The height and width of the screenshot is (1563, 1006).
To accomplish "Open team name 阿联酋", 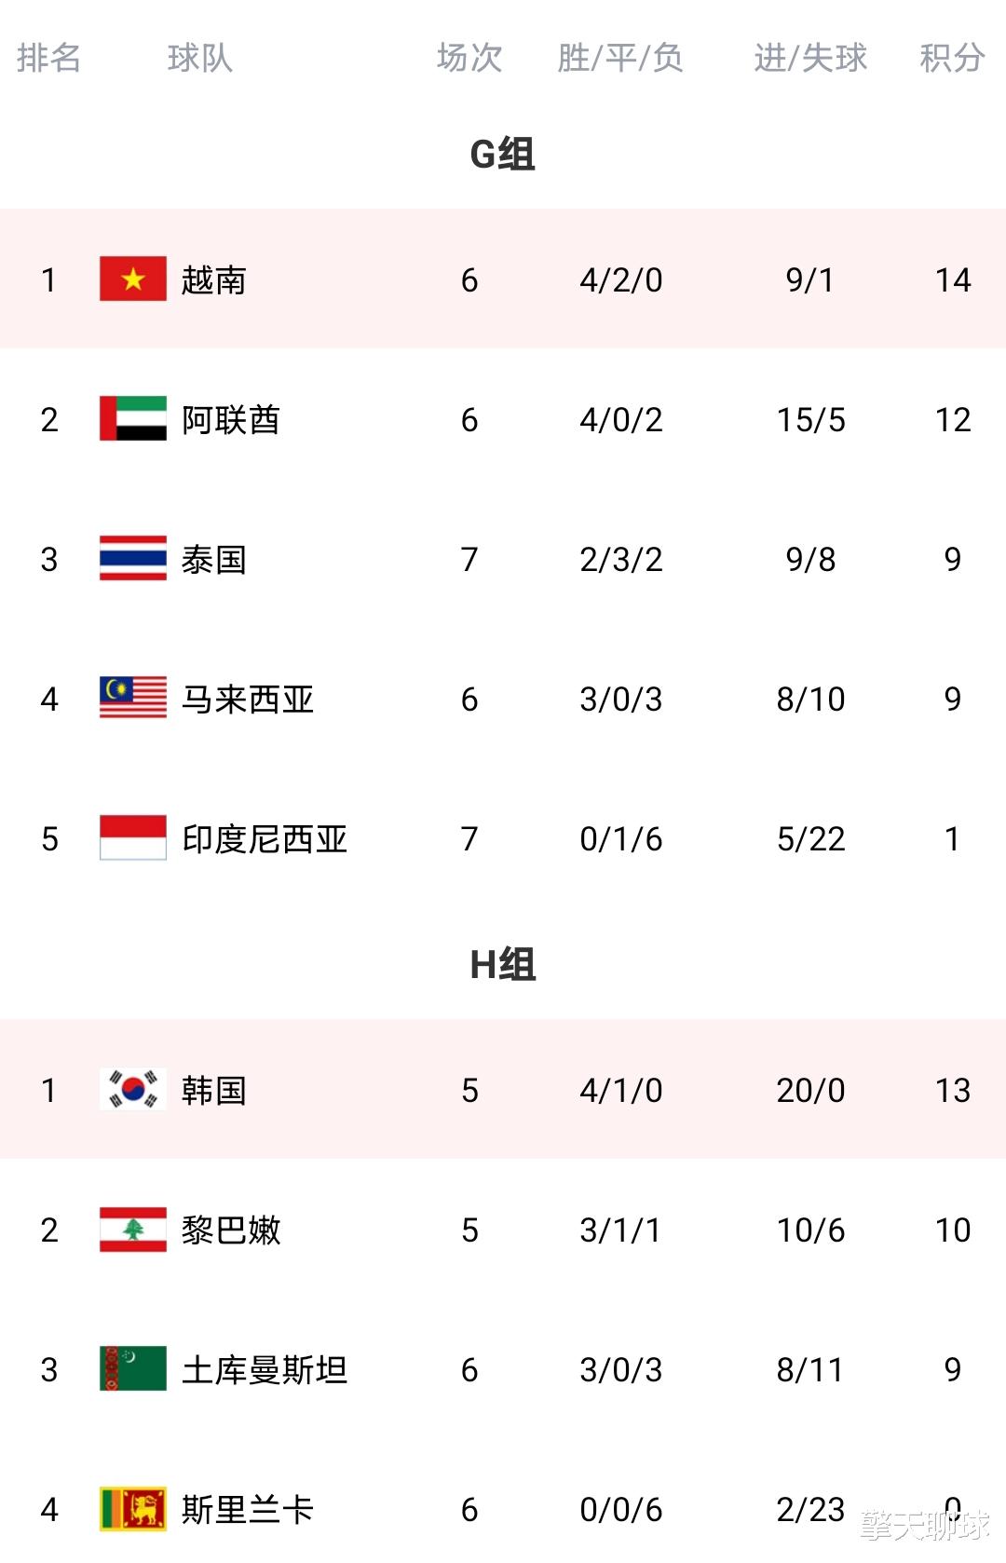I will (230, 419).
